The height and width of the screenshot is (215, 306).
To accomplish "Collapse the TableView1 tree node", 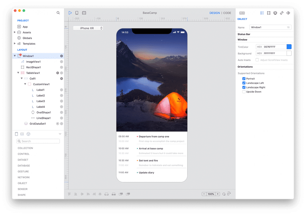I will 18,73.
